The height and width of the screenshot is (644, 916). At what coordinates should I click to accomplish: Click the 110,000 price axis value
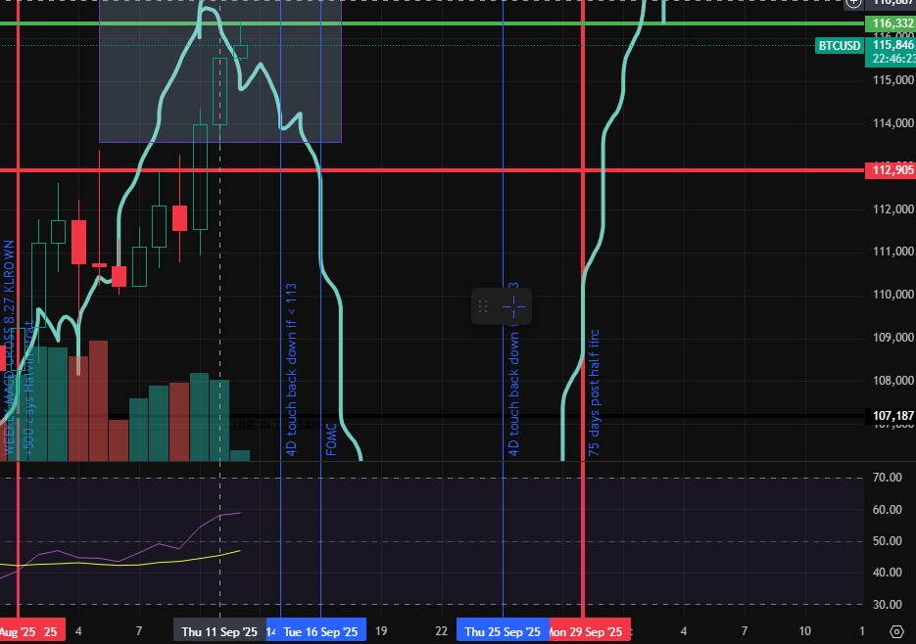point(893,295)
